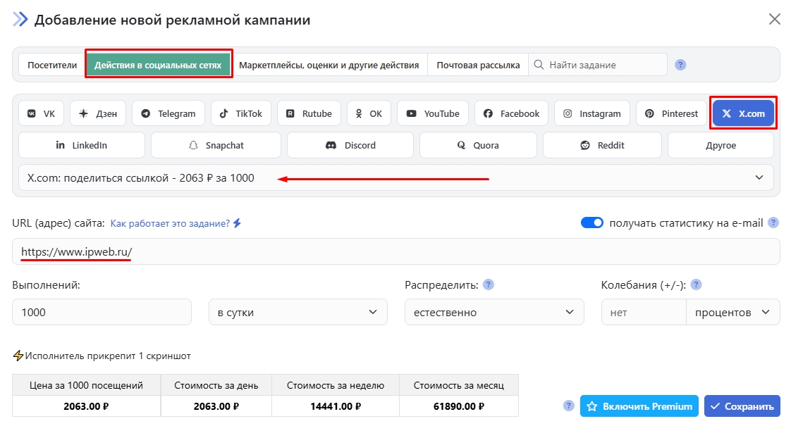The width and height of the screenshot is (791, 426).
Task: Click the Включить Premium button
Action: pyautogui.click(x=639, y=406)
